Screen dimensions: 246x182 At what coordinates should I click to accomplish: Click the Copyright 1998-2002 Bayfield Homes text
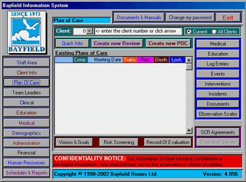pos(105,174)
